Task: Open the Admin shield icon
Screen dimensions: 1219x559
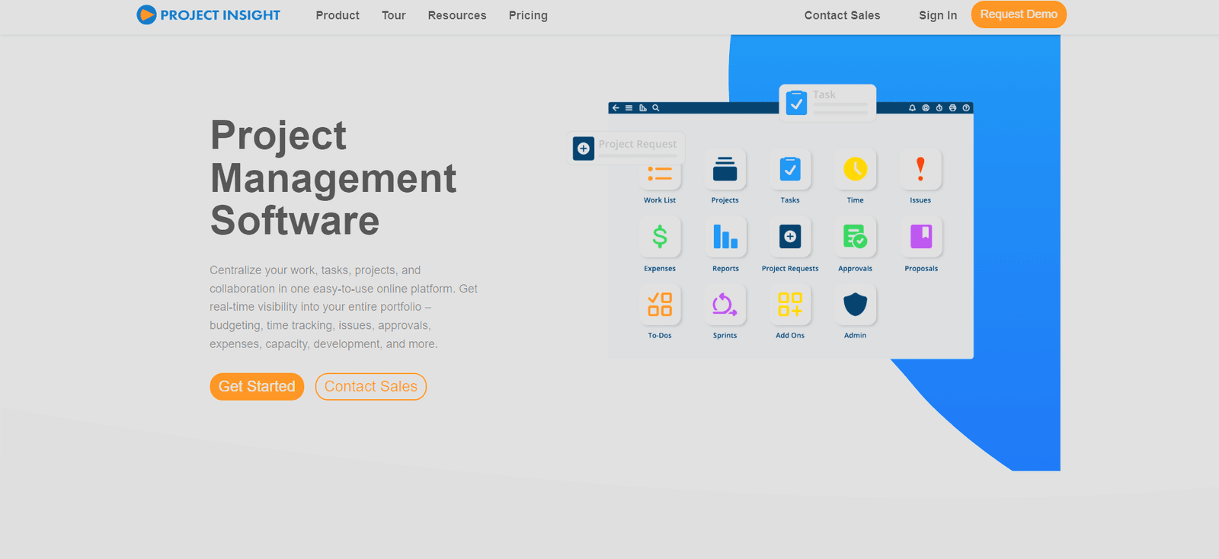Action: tap(856, 305)
